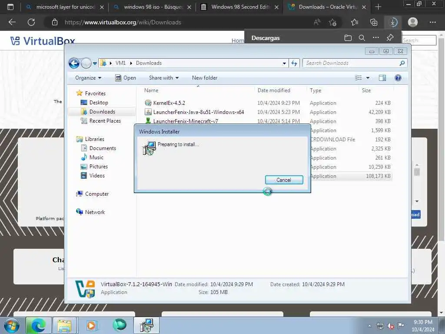The width and height of the screenshot is (445, 334).
Task: Toggle the preview pane icon
Action: click(x=382, y=78)
